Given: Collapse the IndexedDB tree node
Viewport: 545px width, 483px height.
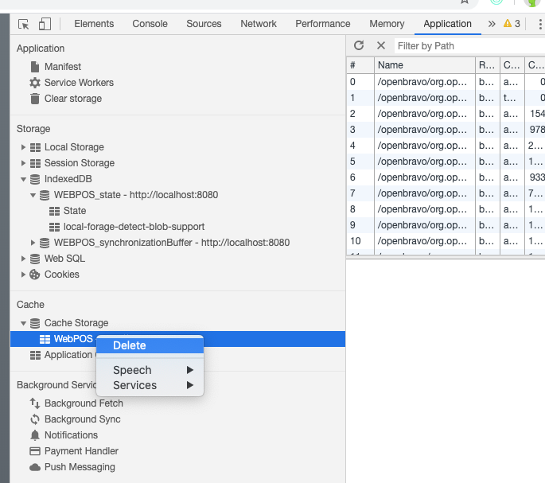Looking at the screenshot, I should pyautogui.click(x=24, y=179).
